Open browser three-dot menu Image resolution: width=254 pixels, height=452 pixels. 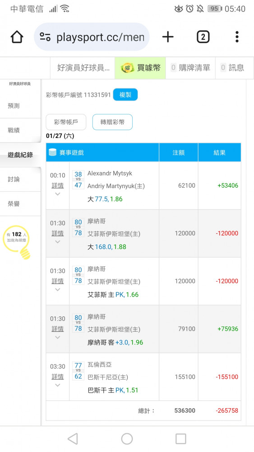click(237, 37)
